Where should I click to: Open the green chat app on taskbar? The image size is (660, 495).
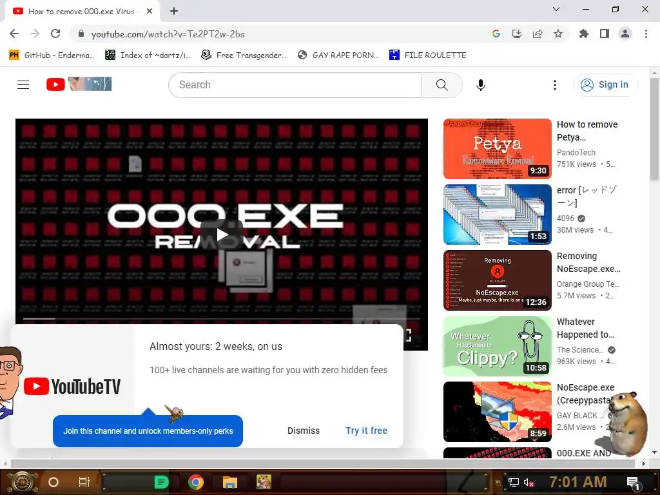pyautogui.click(x=161, y=482)
